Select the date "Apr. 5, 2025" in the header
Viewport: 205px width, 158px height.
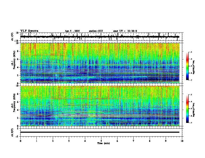[x=72, y=31]
